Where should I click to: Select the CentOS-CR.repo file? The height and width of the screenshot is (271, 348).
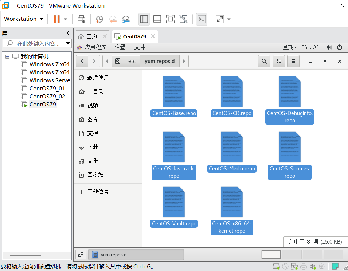coord(232,96)
